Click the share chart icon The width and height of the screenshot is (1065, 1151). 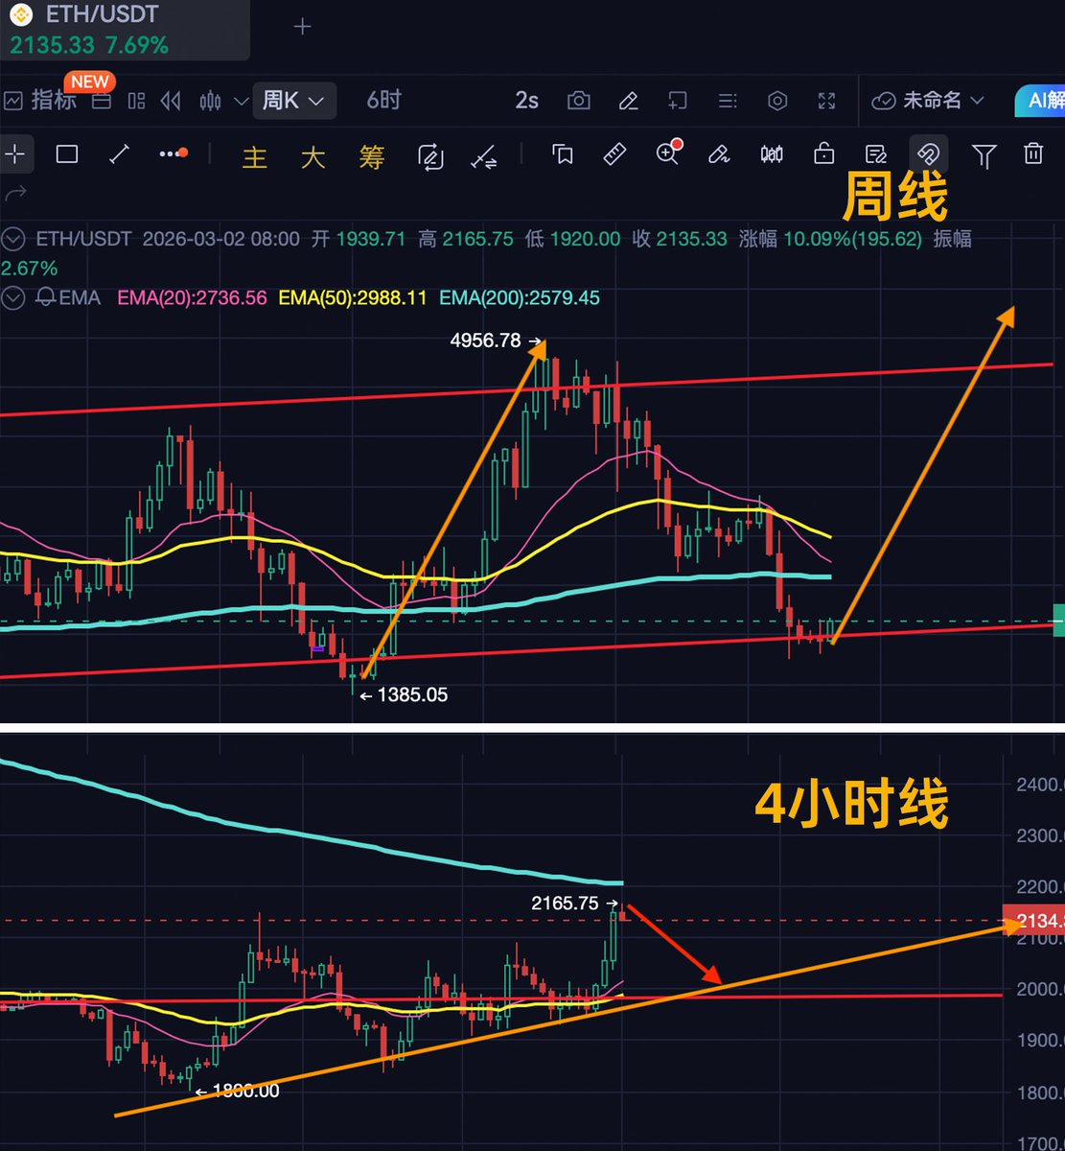[678, 101]
